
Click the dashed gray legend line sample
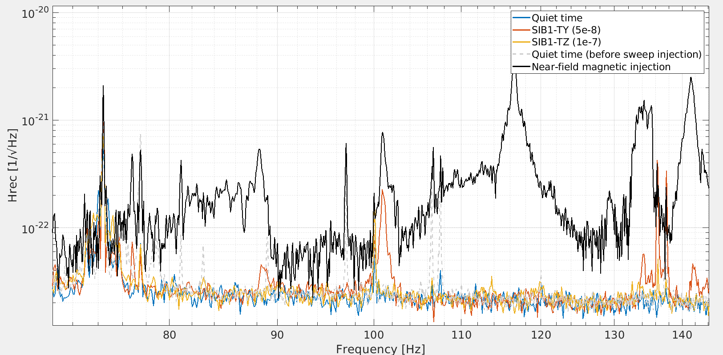tap(521, 54)
